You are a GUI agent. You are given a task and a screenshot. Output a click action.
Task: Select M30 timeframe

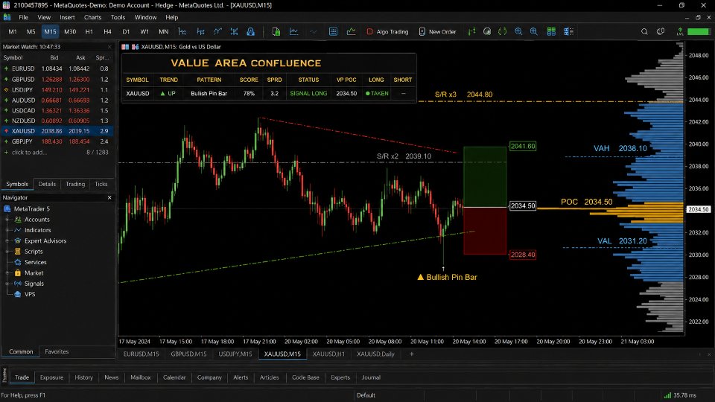70,31
